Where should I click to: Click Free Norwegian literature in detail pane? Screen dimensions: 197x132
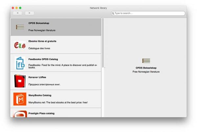pos(146,72)
